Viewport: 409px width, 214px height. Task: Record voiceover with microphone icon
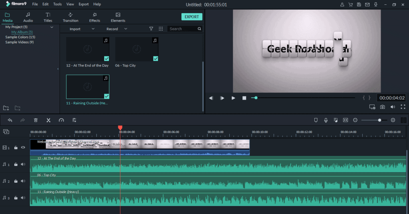(x=326, y=120)
